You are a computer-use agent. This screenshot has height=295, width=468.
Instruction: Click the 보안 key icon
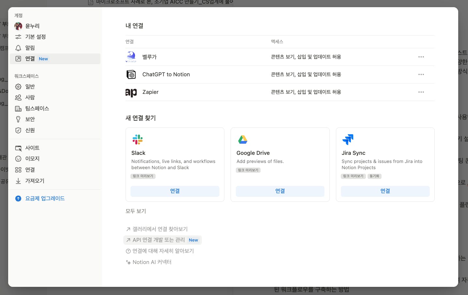click(18, 119)
